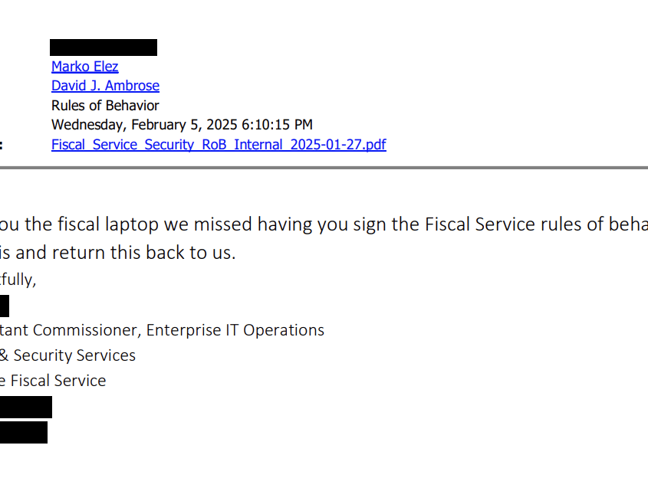The height and width of the screenshot is (478, 648).
Task: Click the Fiscal Service signature line
Action: pos(53,381)
